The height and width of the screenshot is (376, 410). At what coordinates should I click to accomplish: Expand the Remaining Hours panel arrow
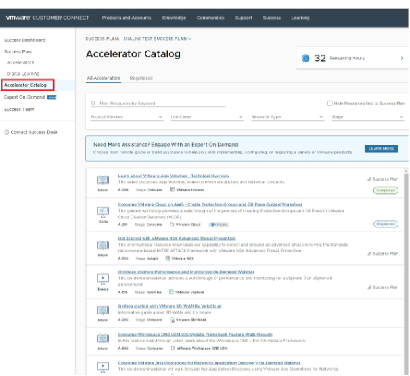(401, 59)
